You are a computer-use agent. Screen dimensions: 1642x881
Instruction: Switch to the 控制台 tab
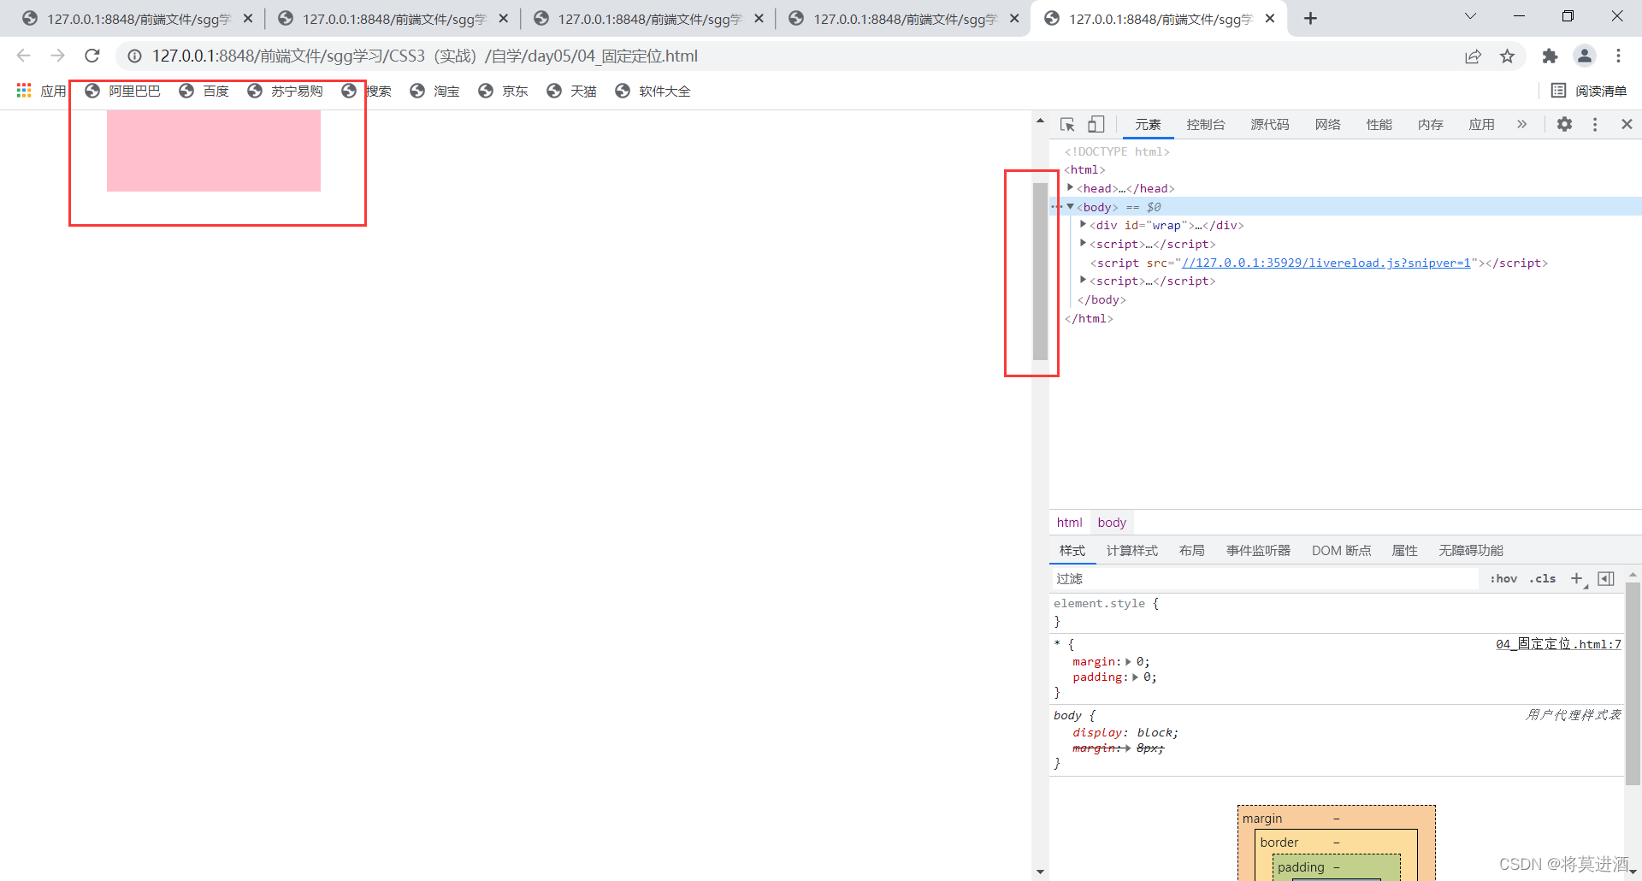pyautogui.click(x=1205, y=125)
